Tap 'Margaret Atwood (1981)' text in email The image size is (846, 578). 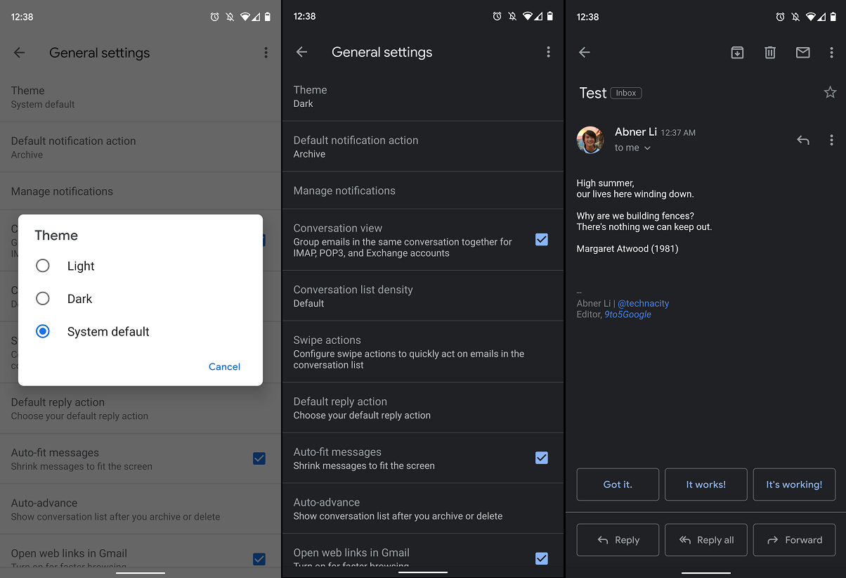click(x=627, y=249)
